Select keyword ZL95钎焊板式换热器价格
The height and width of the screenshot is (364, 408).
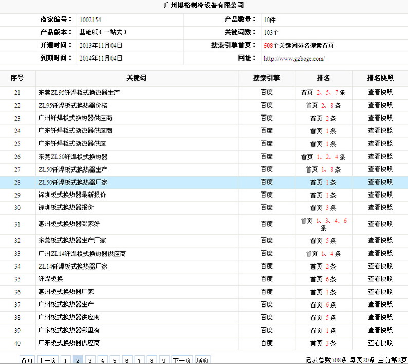point(73,105)
